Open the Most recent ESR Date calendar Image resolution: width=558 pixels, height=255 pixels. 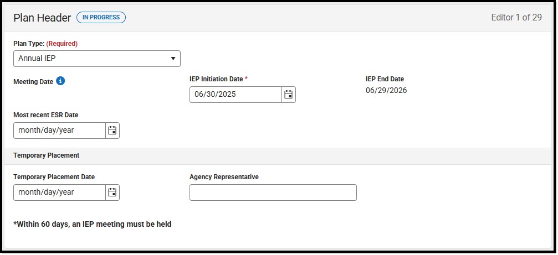[x=112, y=131]
